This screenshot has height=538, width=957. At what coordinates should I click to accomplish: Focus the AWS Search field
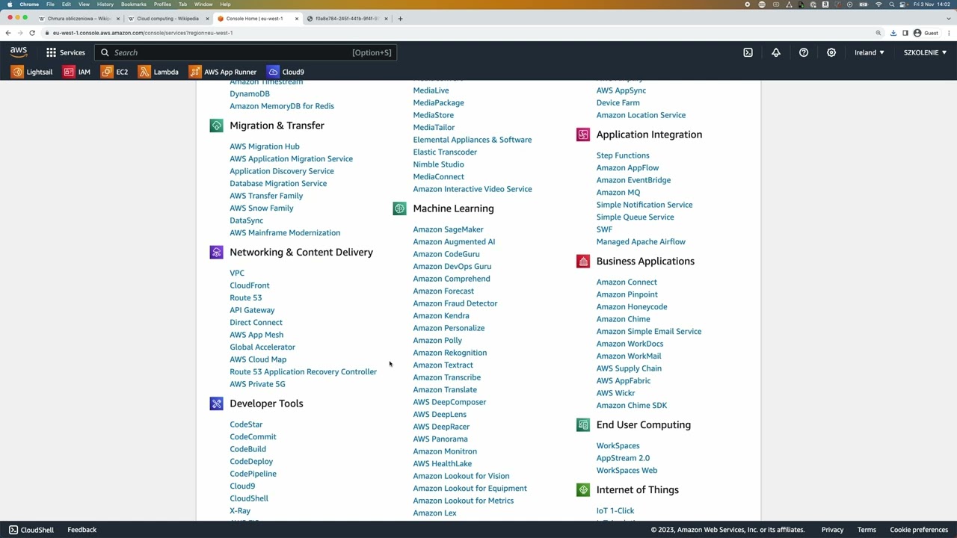click(x=246, y=52)
